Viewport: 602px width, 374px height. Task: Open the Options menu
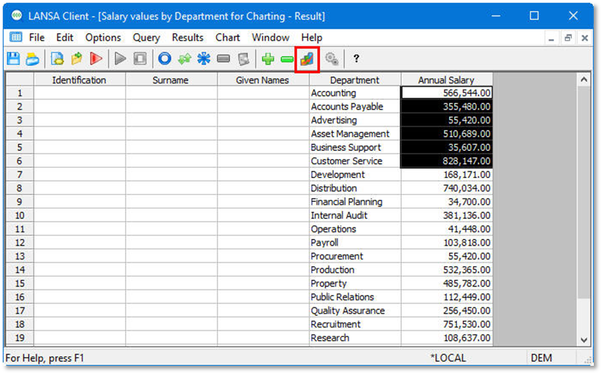point(102,38)
